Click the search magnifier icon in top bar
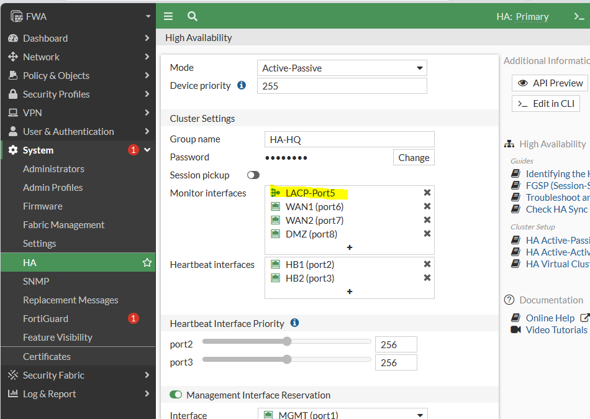This screenshot has width=590, height=419. tap(193, 17)
